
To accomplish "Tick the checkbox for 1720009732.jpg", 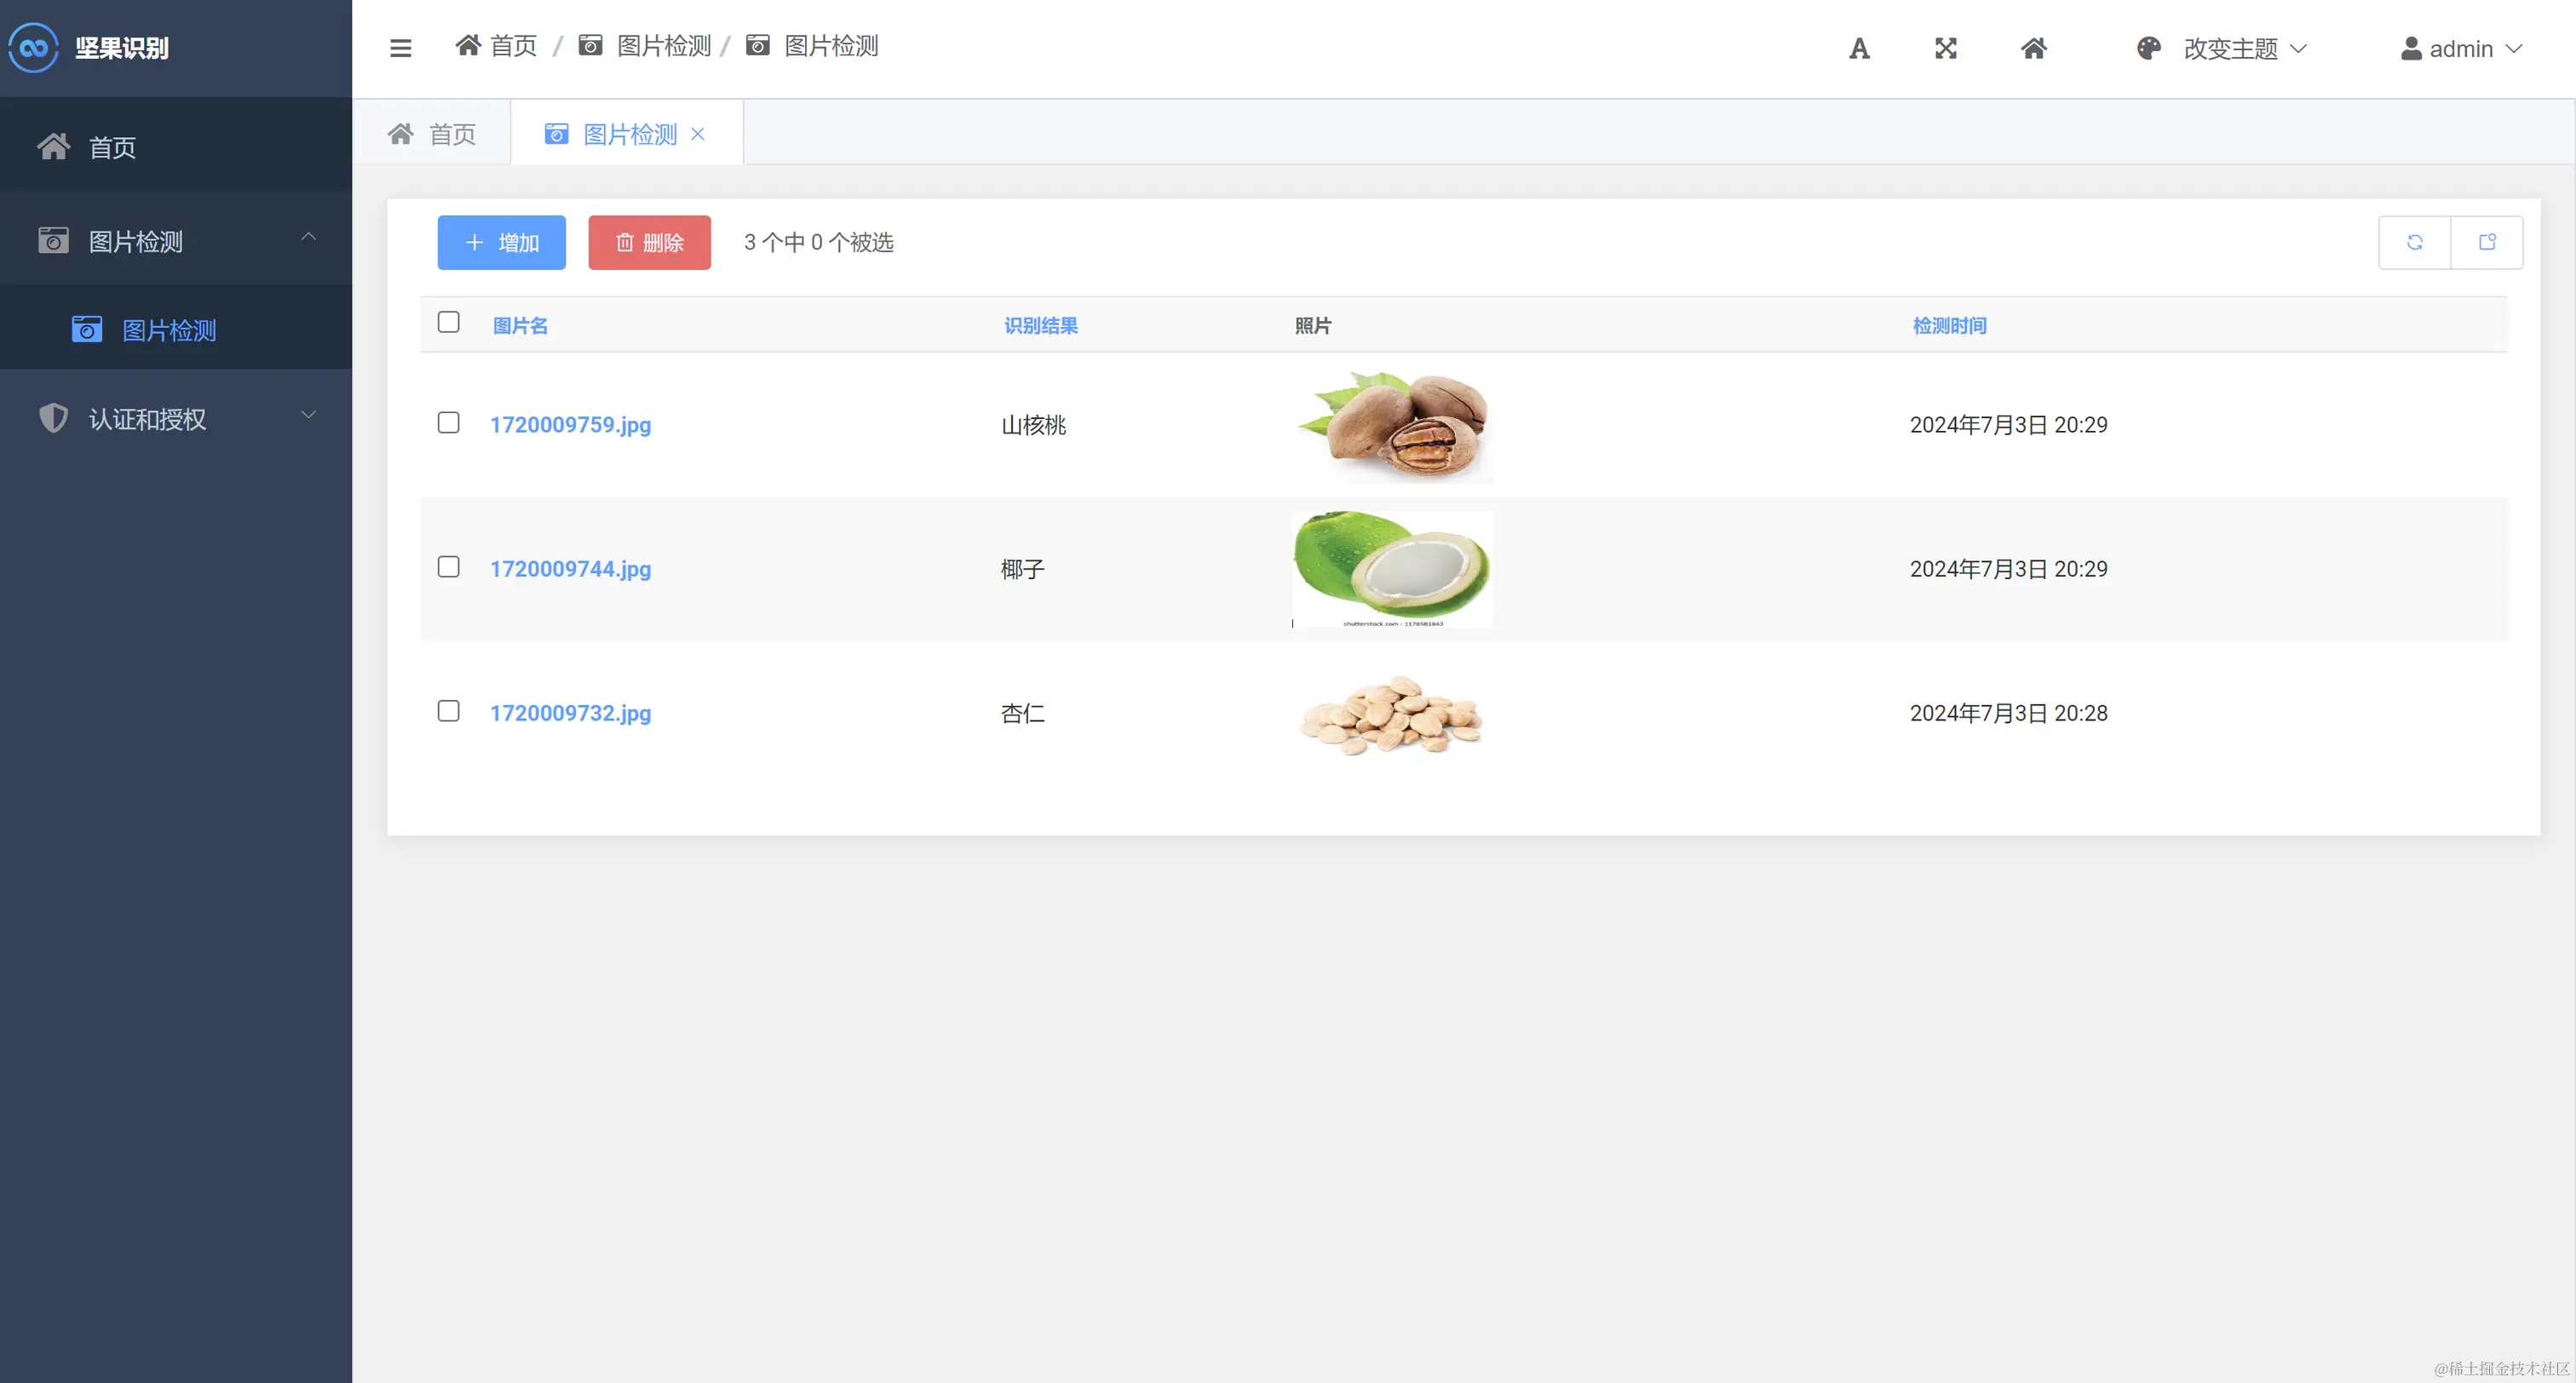I will point(448,711).
